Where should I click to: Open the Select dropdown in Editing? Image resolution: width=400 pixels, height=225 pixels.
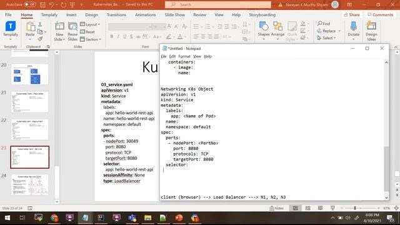[x=327, y=38]
